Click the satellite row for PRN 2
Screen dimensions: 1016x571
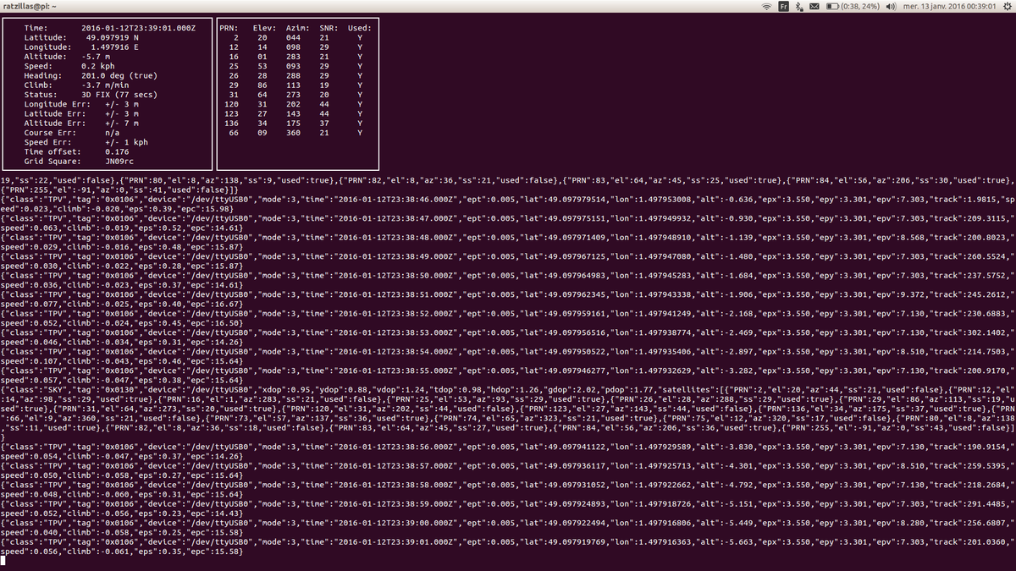click(x=298, y=39)
